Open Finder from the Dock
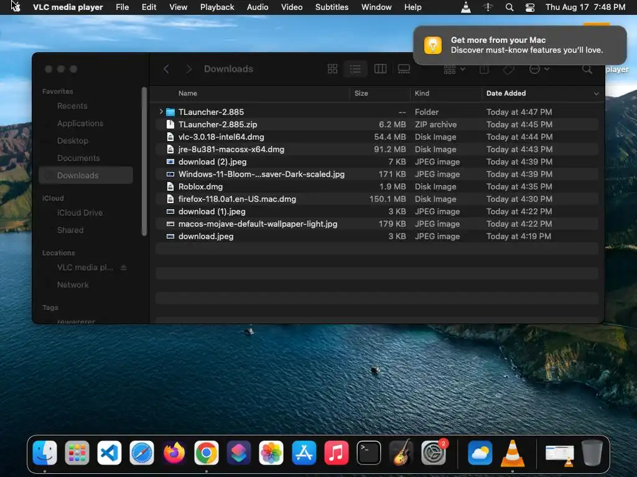This screenshot has width=637, height=477. coord(45,452)
